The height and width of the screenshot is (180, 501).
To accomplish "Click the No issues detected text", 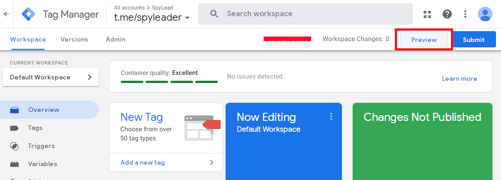I will coord(255,76).
